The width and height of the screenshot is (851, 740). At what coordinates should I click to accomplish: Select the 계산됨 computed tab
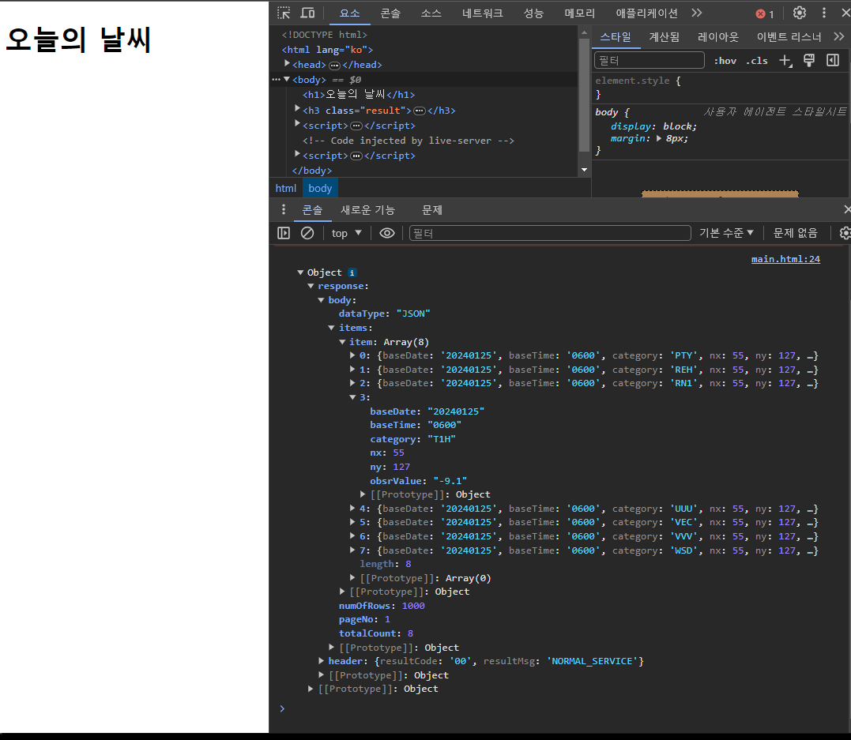point(665,37)
